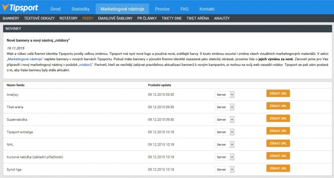Follow the rotátorů link in news text
The width and height of the screenshot is (334, 178).
click(86, 65)
